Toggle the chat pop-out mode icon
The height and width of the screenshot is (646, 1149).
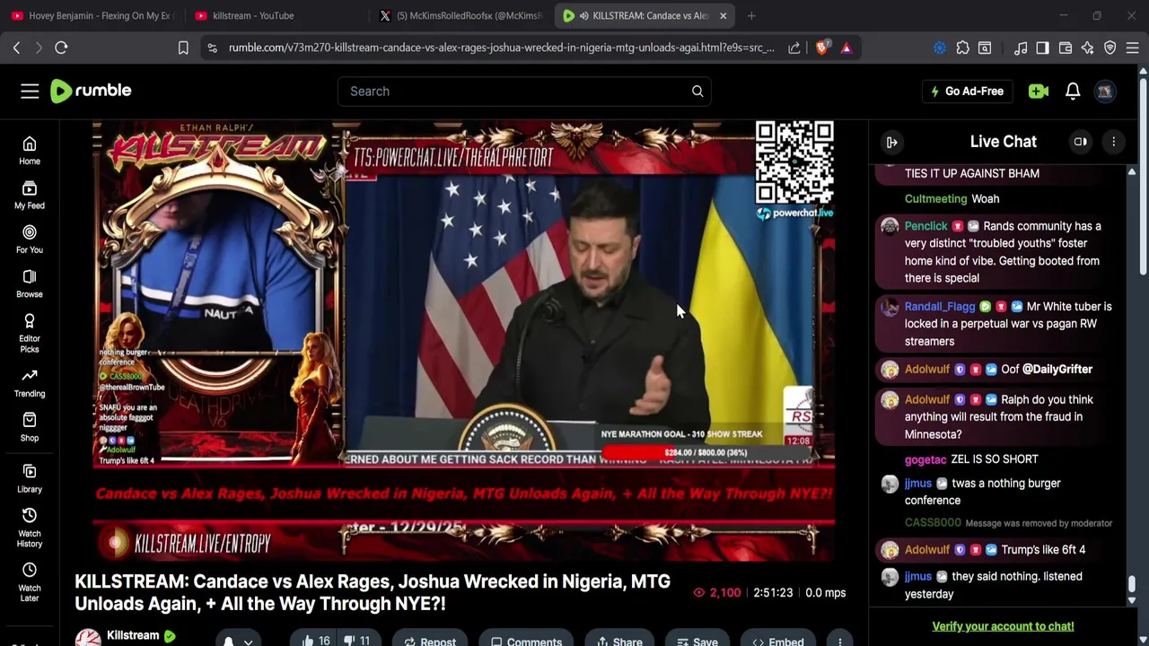[x=1081, y=142]
